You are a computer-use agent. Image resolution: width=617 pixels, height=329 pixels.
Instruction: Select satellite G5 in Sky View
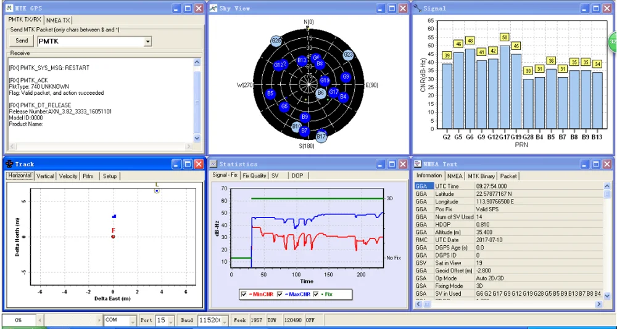(284, 107)
